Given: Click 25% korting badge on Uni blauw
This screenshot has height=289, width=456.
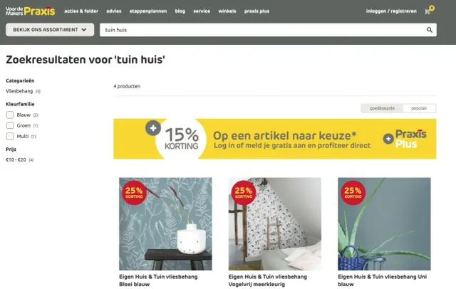Looking at the screenshot, I should [353, 193].
